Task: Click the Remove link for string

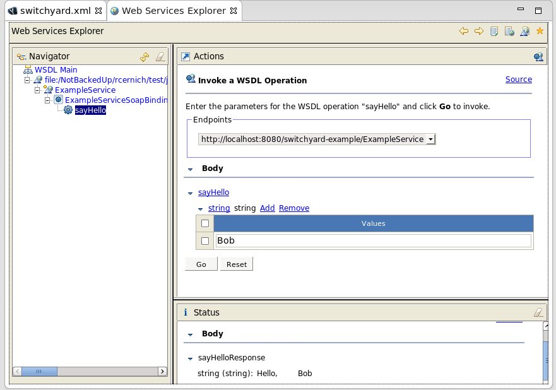Action: tap(294, 208)
